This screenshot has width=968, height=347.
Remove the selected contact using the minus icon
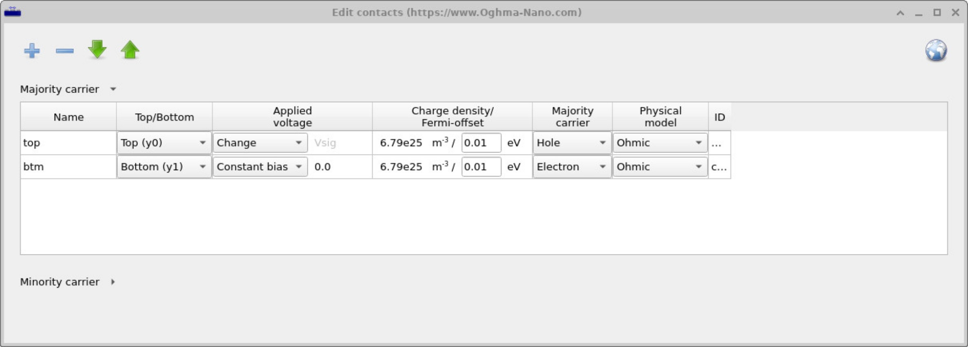(x=64, y=50)
